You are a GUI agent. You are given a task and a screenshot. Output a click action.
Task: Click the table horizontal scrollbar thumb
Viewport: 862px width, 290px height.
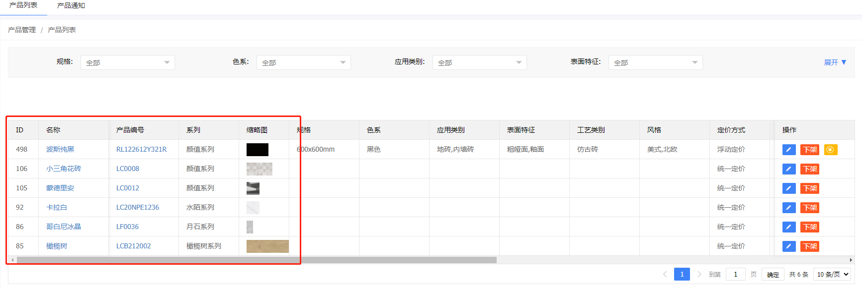[x=257, y=260]
